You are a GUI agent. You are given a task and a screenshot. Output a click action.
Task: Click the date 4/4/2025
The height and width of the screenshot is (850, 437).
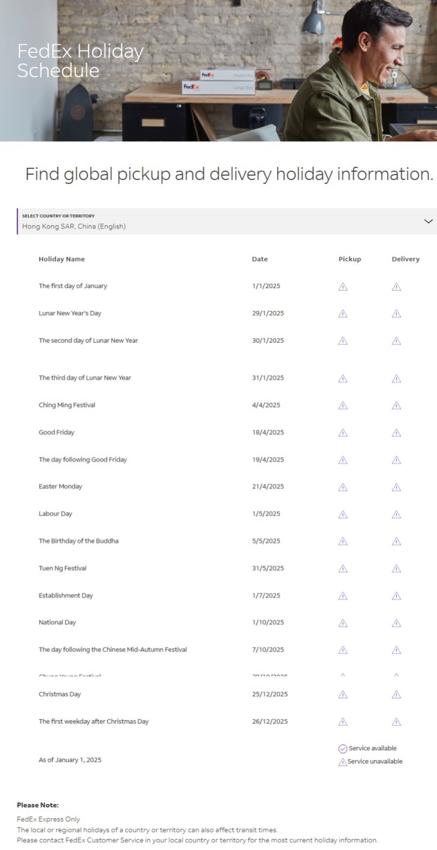[x=266, y=405]
